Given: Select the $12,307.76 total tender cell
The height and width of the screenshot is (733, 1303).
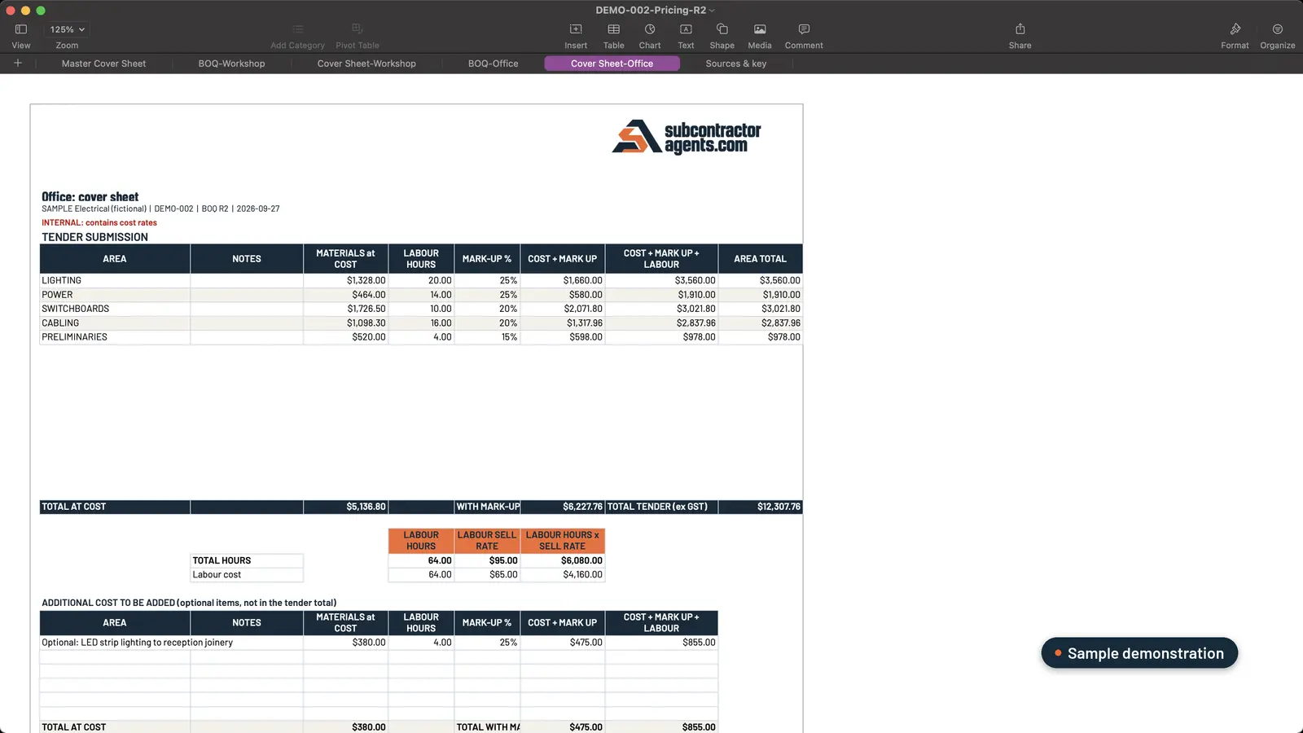Looking at the screenshot, I should [761, 507].
